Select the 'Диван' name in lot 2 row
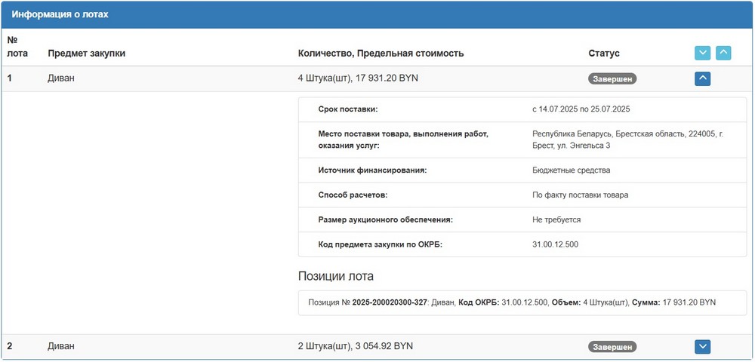 coord(62,346)
